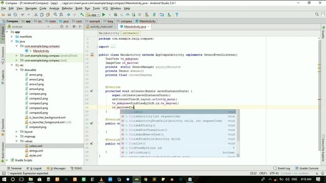The image size is (326, 183).
Task: Expand the layout folder
Action: coord(17,132)
